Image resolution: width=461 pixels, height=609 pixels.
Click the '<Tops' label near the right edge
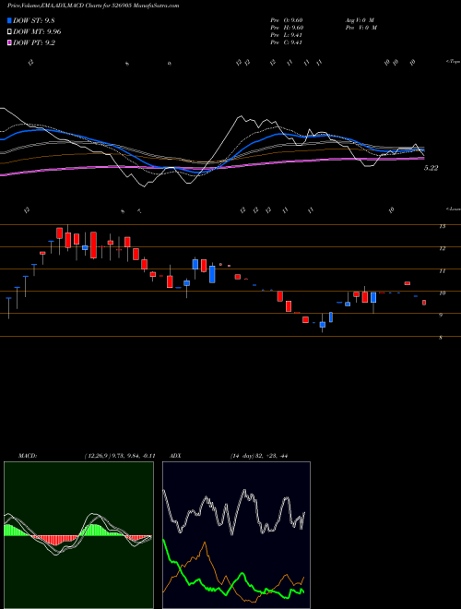pos(453,62)
